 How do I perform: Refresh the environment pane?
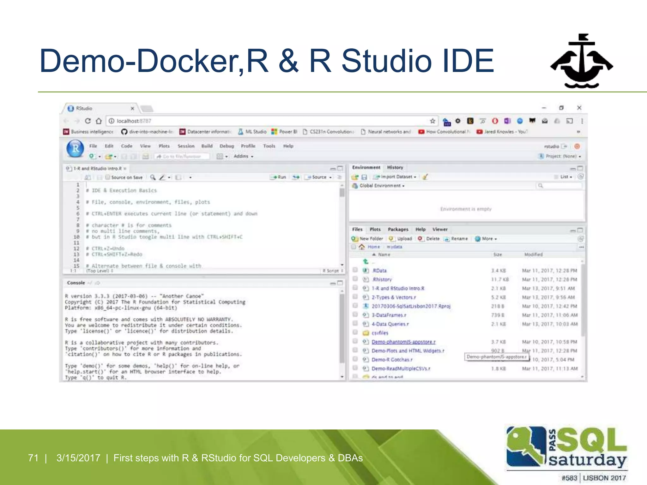pyautogui.click(x=580, y=177)
